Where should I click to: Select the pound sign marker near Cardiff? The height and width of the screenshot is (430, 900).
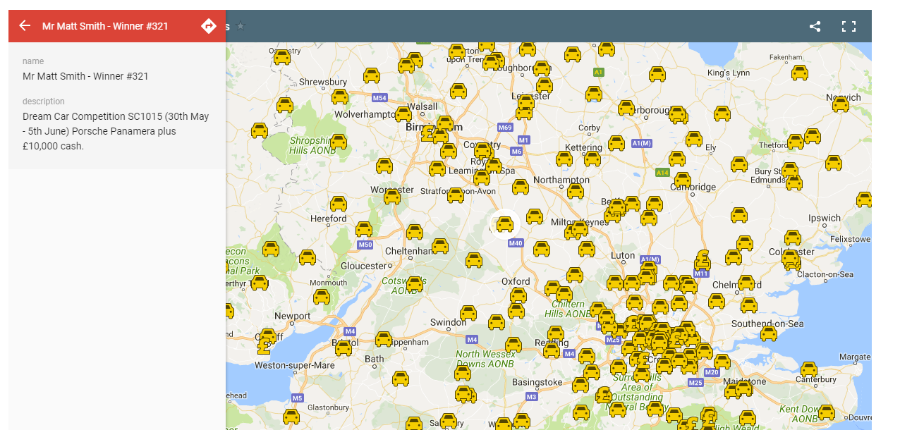coord(264,345)
